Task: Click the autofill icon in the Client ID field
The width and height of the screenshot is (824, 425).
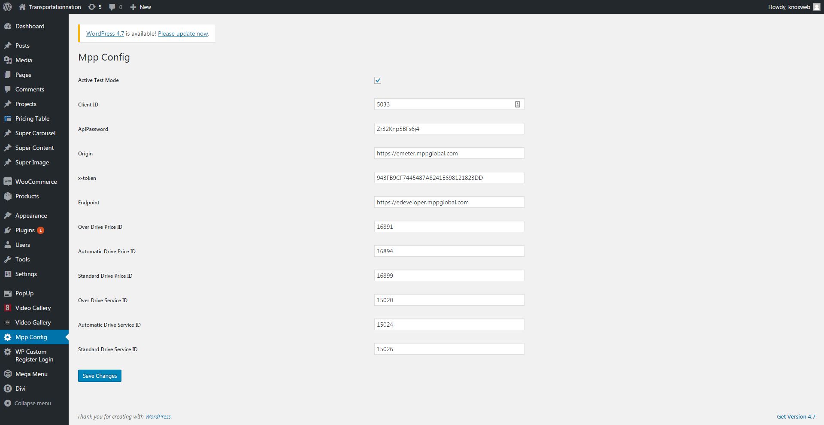Action: point(518,104)
